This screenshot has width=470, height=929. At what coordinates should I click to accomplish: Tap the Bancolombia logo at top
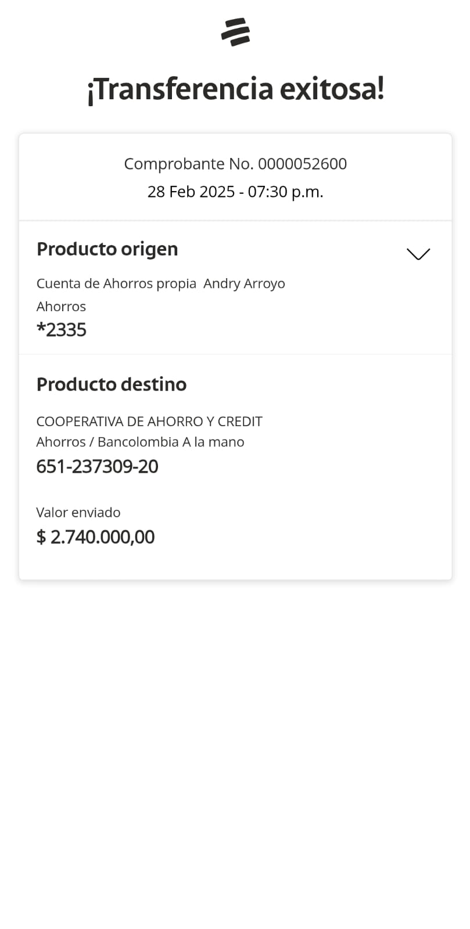coord(235,32)
